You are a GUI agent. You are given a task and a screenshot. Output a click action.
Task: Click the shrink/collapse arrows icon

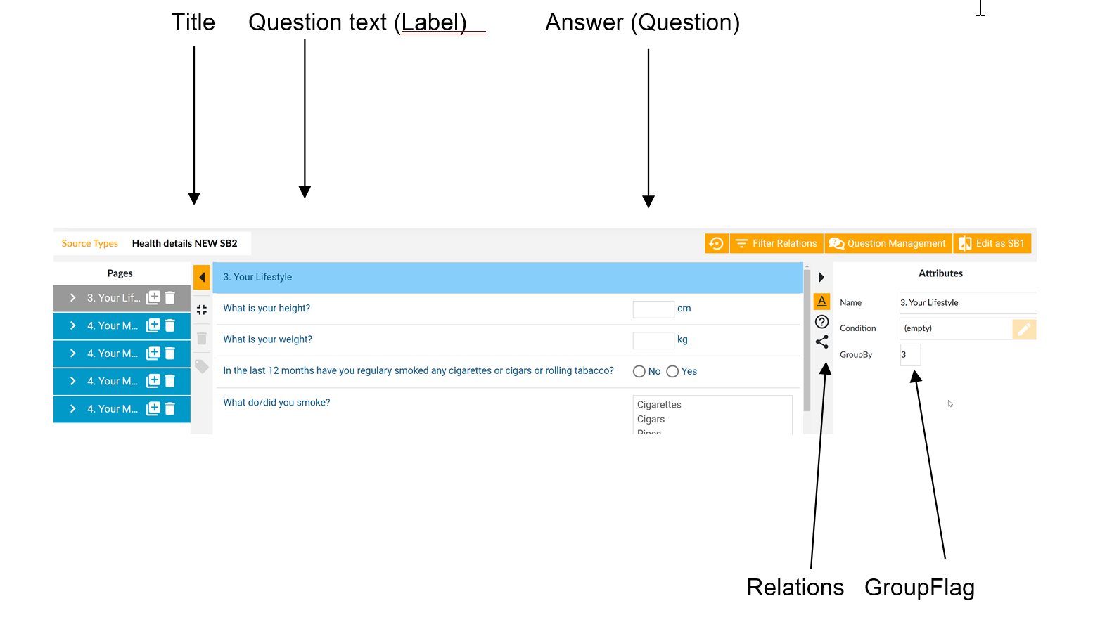click(x=202, y=310)
